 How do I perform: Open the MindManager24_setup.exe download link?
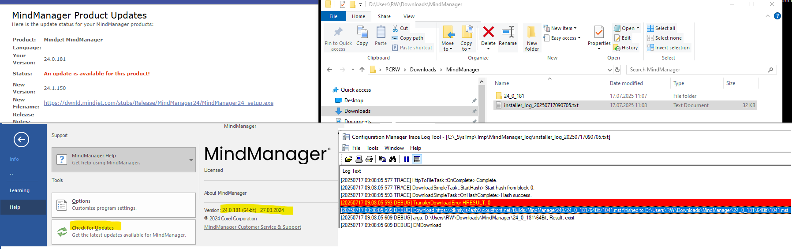click(x=158, y=103)
